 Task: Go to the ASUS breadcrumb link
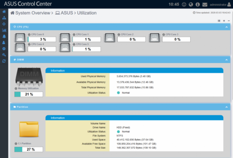click(64, 13)
